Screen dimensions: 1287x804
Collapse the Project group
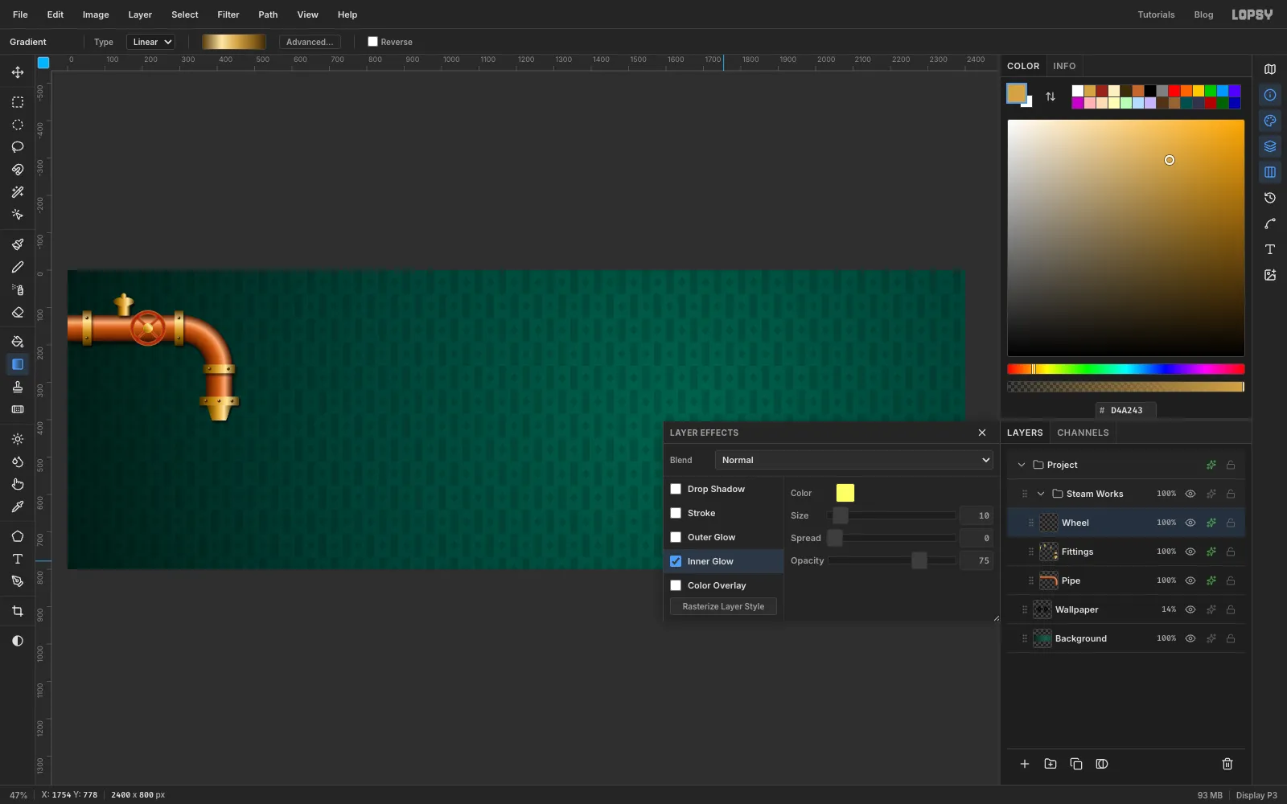[x=1022, y=465]
